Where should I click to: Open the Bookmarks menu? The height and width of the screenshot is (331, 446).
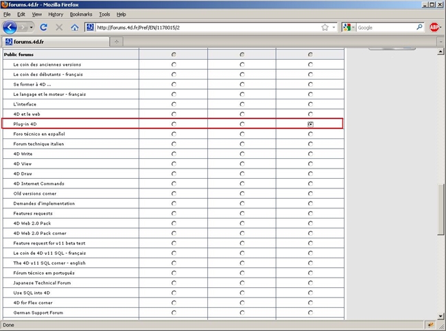coord(80,14)
